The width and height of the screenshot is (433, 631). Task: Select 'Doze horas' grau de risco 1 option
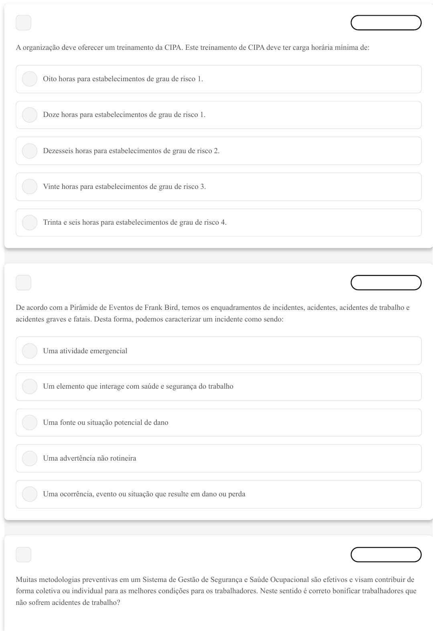pos(29,115)
